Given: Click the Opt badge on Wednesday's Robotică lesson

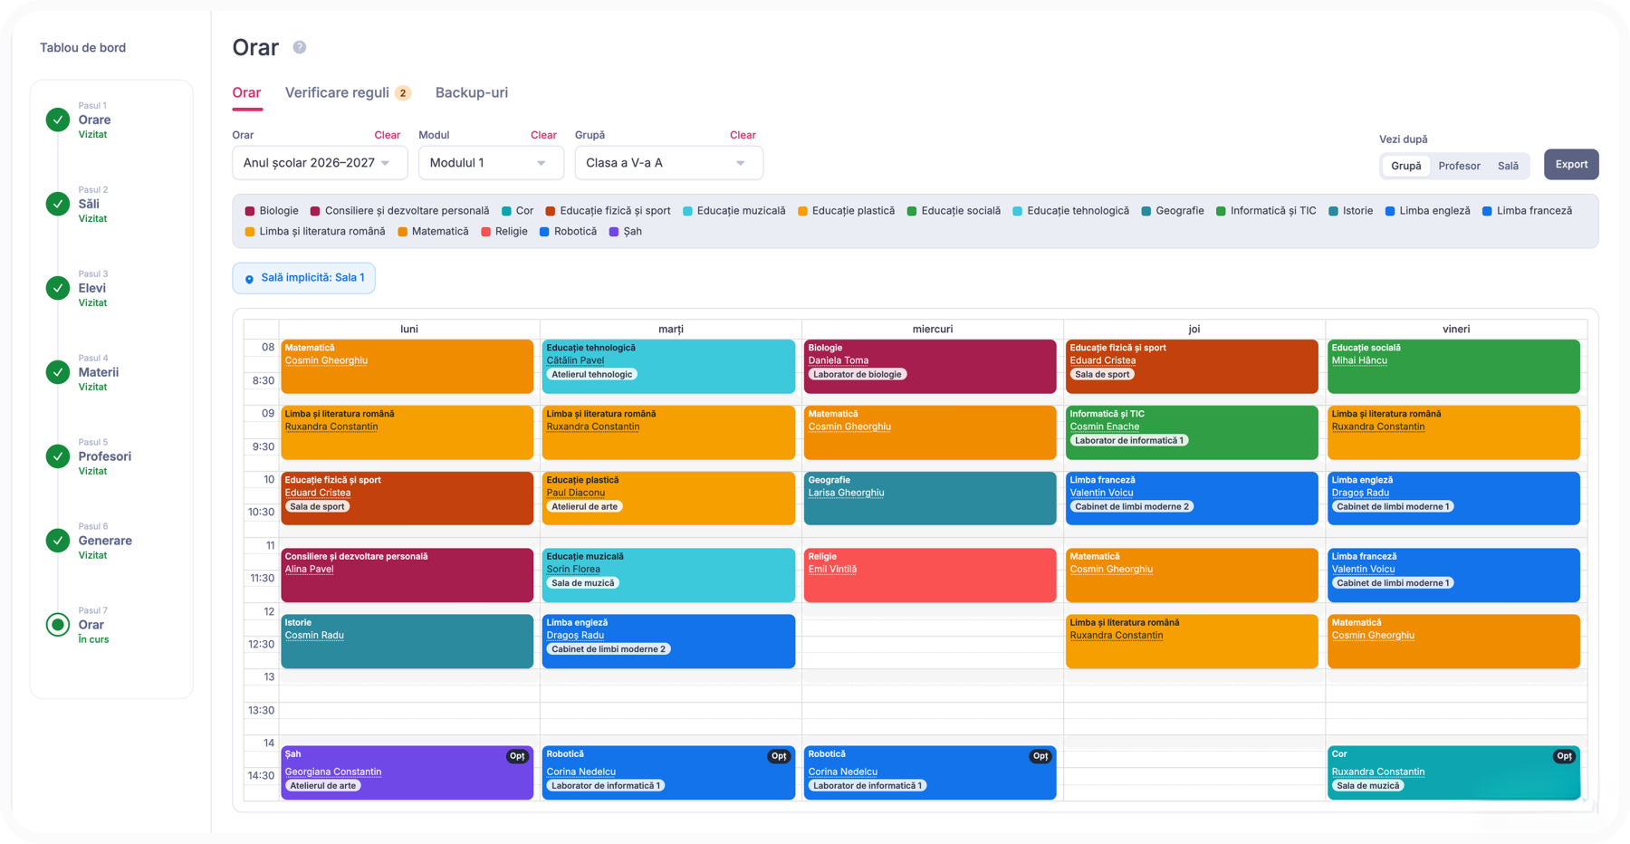Looking at the screenshot, I should pos(1040,756).
